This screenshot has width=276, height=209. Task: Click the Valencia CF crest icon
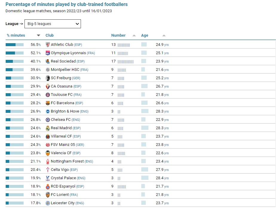tap(48, 153)
